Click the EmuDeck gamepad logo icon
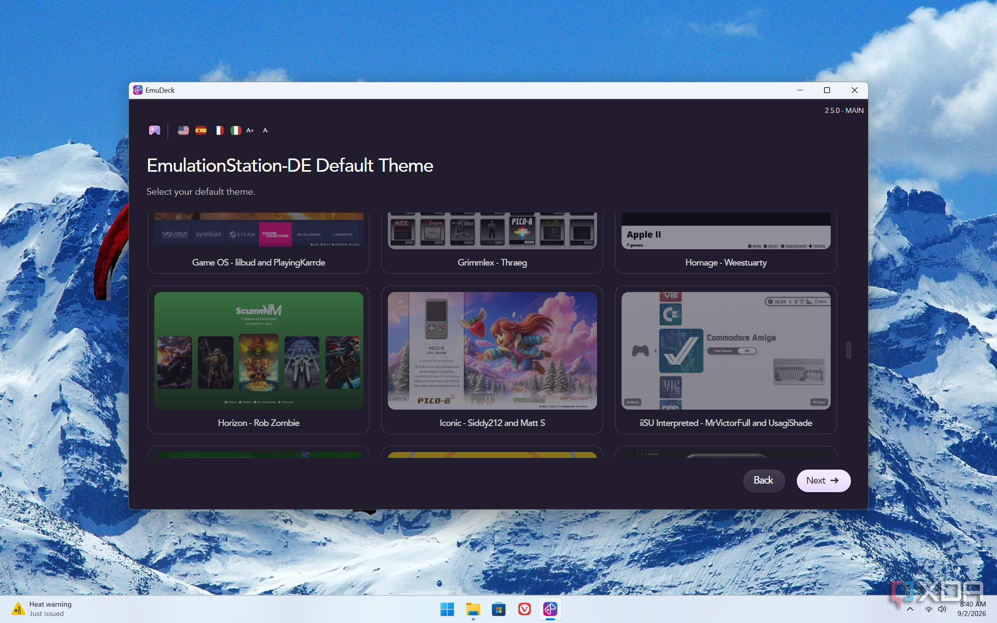Image resolution: width=997 pixels, height=623 pixels. point(155,130)
